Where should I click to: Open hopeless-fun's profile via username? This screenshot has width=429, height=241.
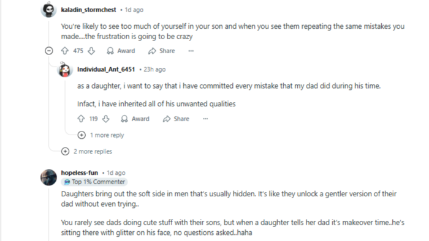(79, 172)
